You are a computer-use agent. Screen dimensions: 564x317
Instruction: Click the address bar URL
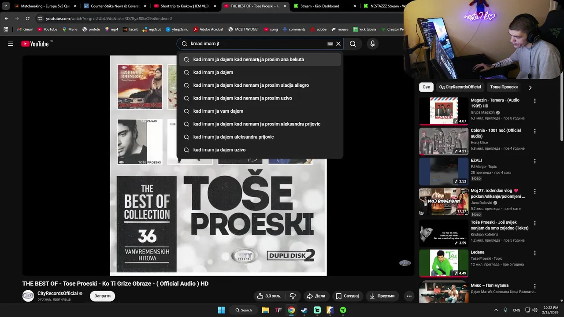109,18
